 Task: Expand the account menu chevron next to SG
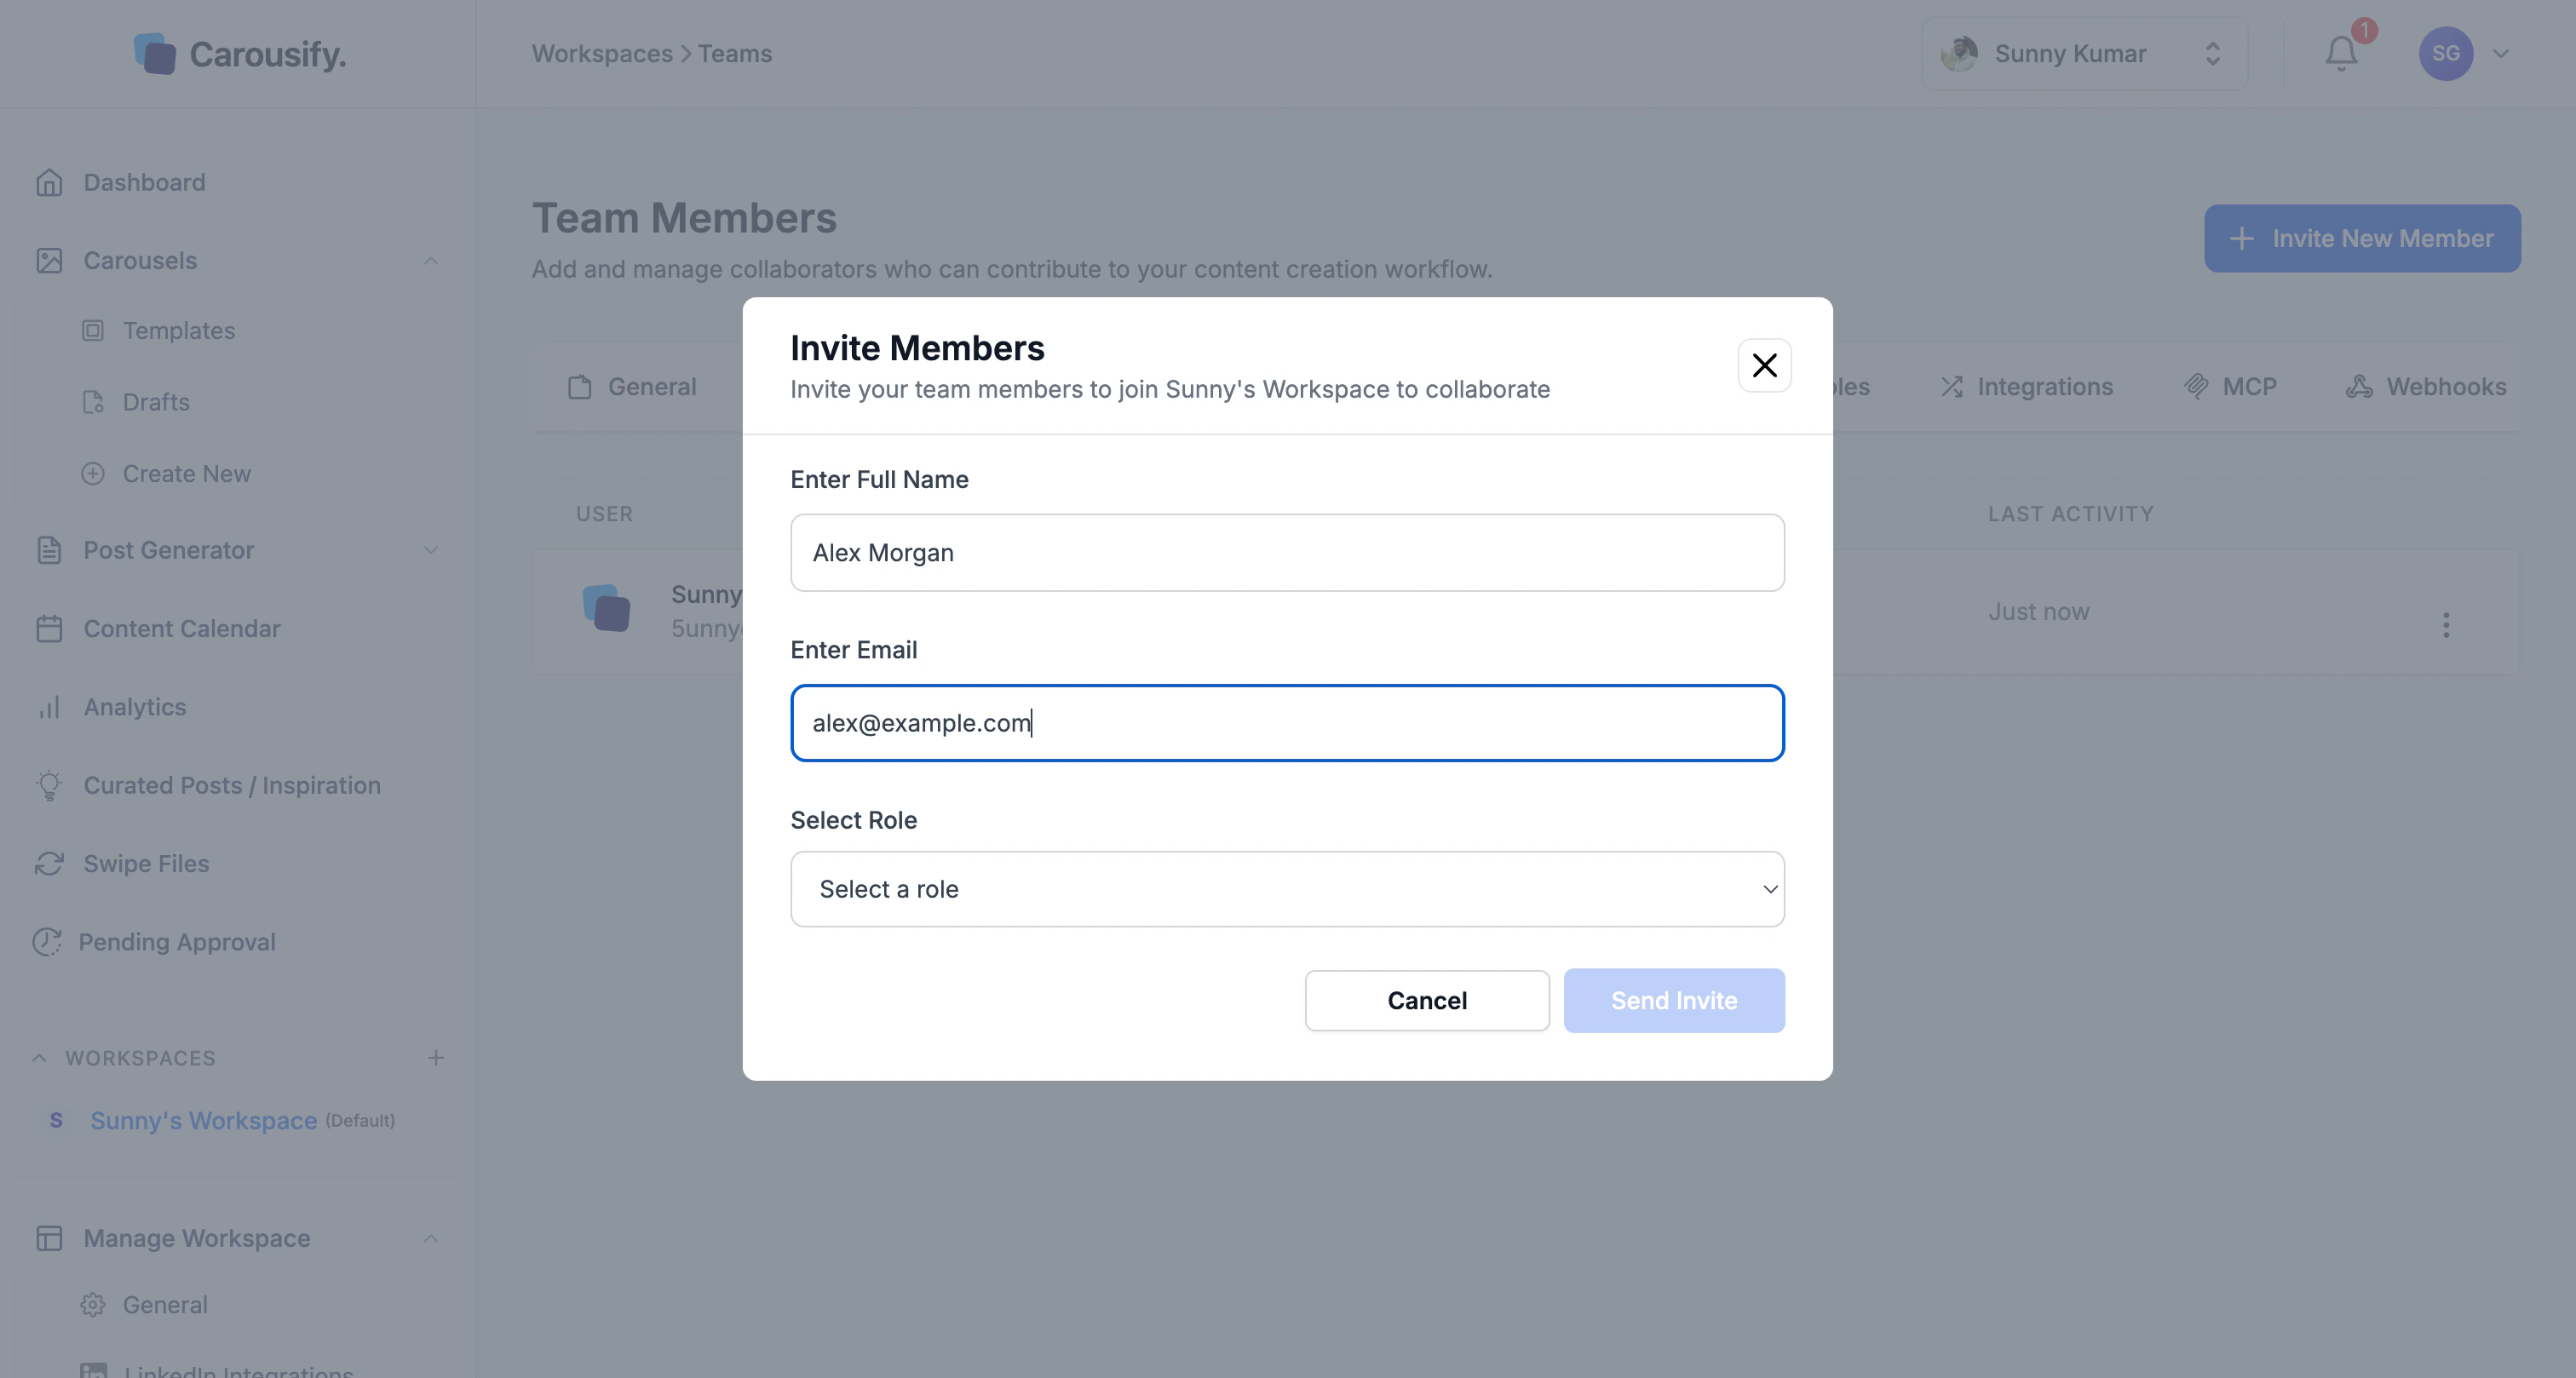click(2501, 54)
